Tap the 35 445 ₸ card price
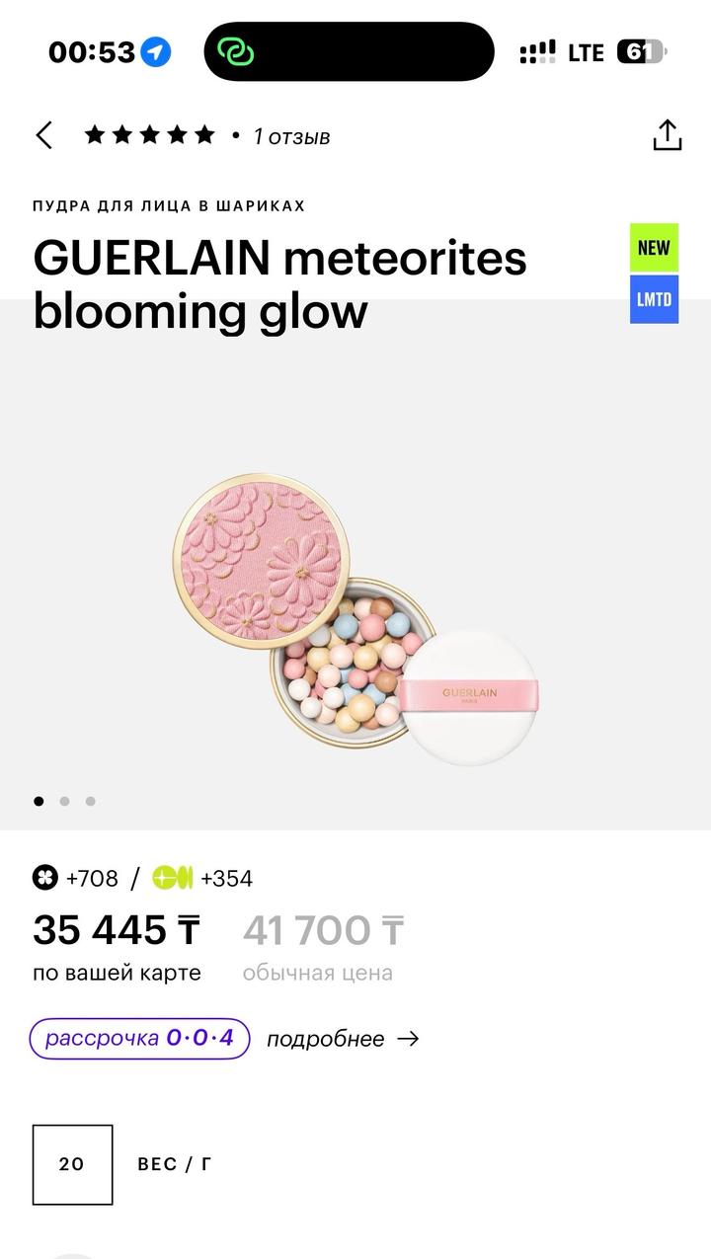Viewport: 711px width, 1259px height. pyautogui.click(x=117, y=930)
